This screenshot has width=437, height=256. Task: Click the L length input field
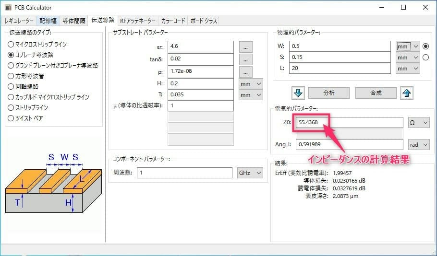pyautogui.click(x=340, y=68)
